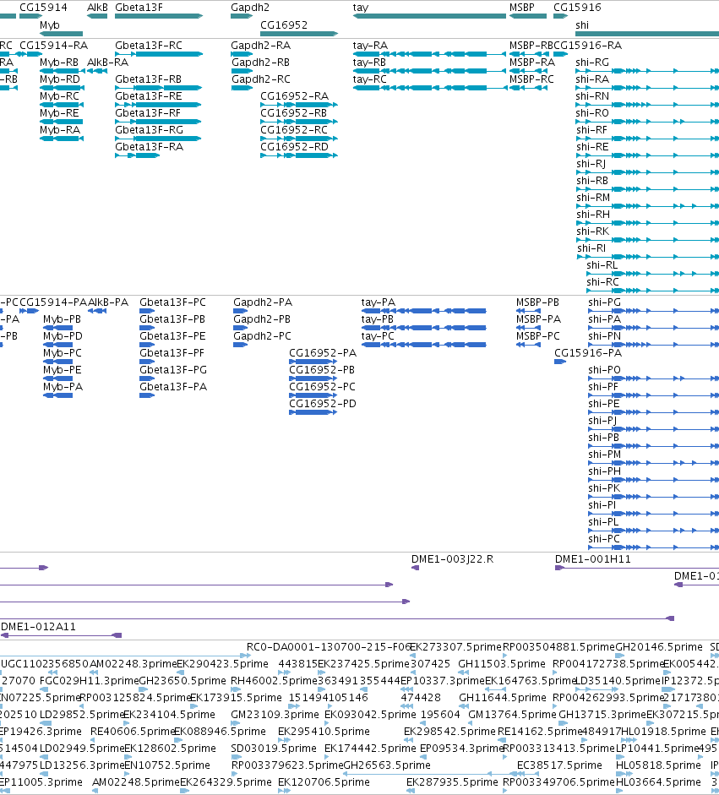Image resolution: width=719 pixels, height=795 pixels.
Task: Select the shi-RM transcript label
Action: point(593,198)
